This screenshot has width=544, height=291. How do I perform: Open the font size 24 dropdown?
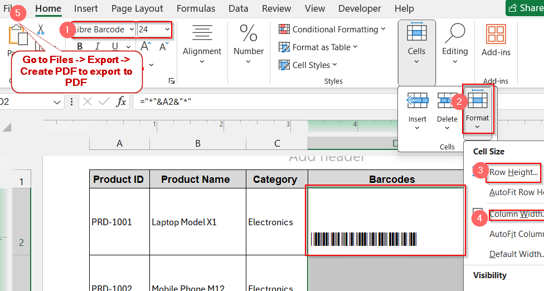pos(167,30)
